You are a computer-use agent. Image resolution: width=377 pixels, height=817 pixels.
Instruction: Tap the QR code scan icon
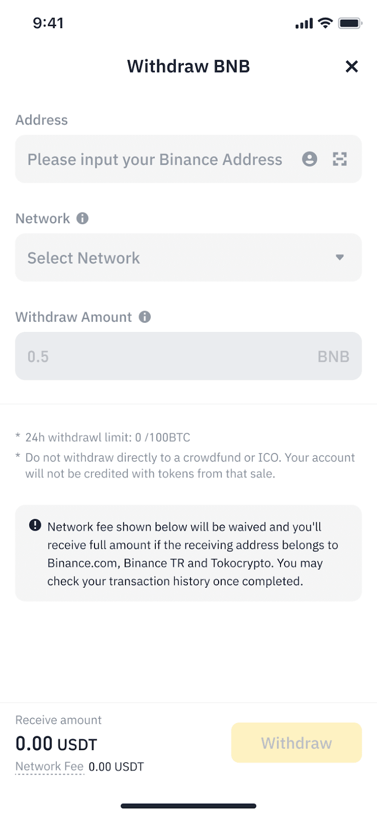click(x=340, y=159)
